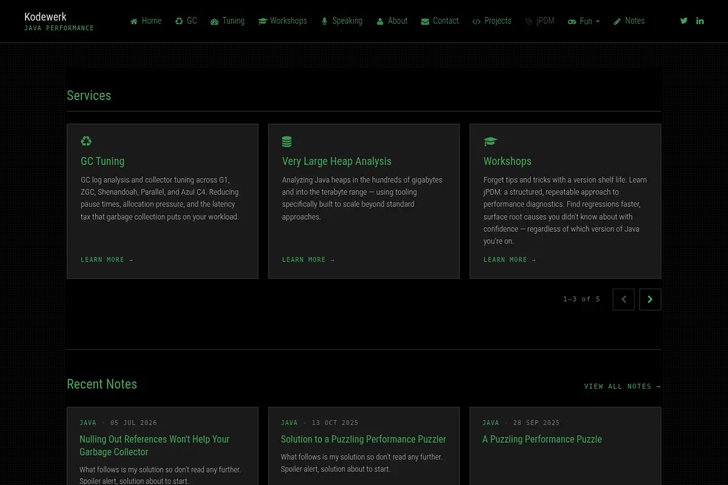The image size is (728, 485).
Task: Click the Fun gamepad icon
Action: (x=572, y=21)
